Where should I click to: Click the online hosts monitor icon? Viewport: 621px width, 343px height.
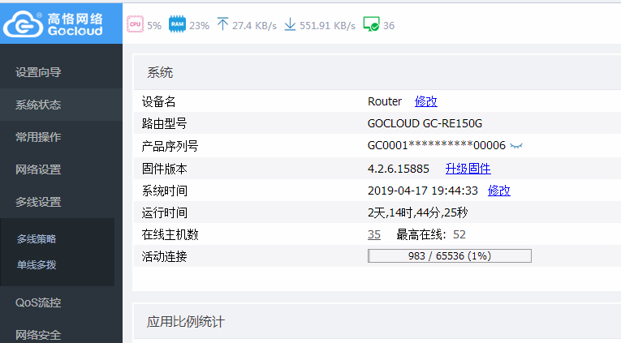coord(372,24)
